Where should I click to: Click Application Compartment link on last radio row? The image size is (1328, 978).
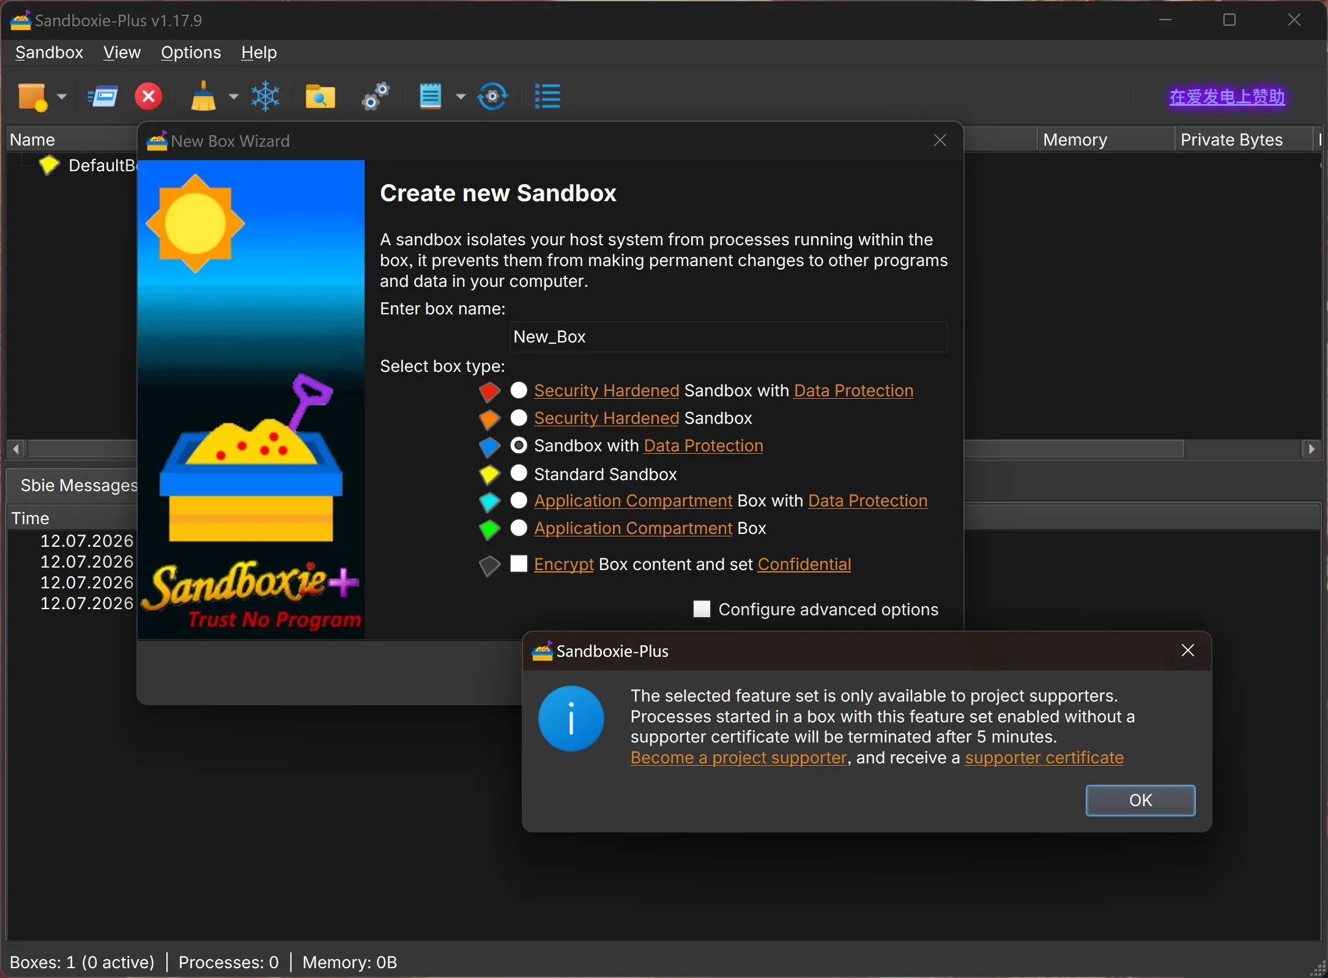click(x=633, y=528)
